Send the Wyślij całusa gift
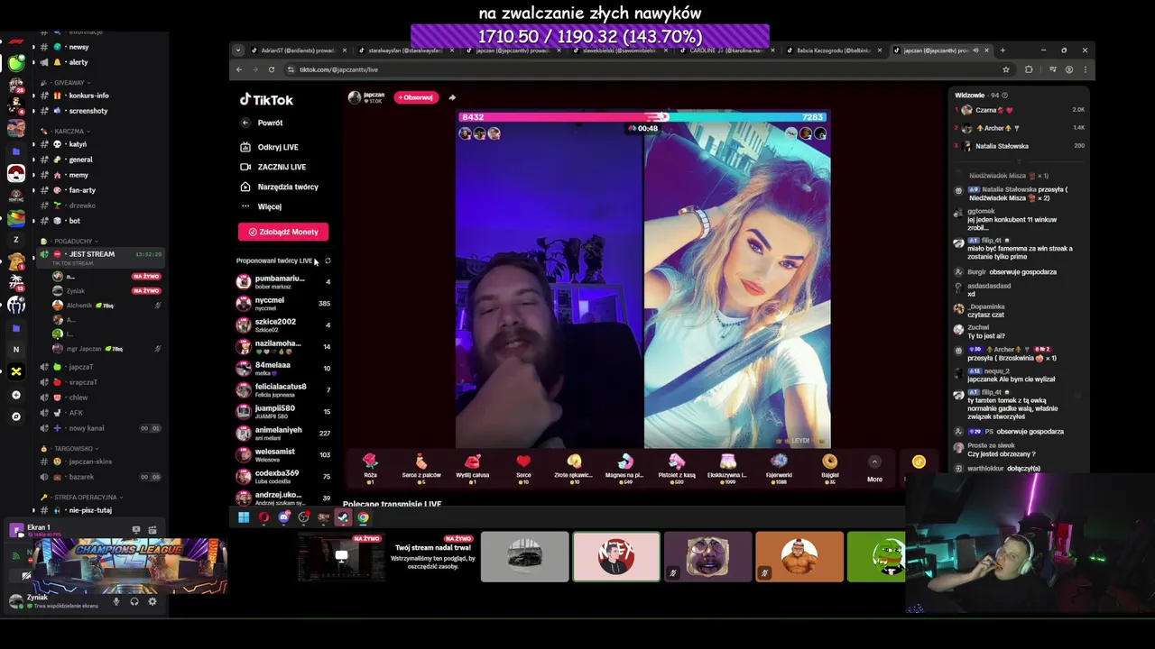1155x649 pixels. click(472, 467)
